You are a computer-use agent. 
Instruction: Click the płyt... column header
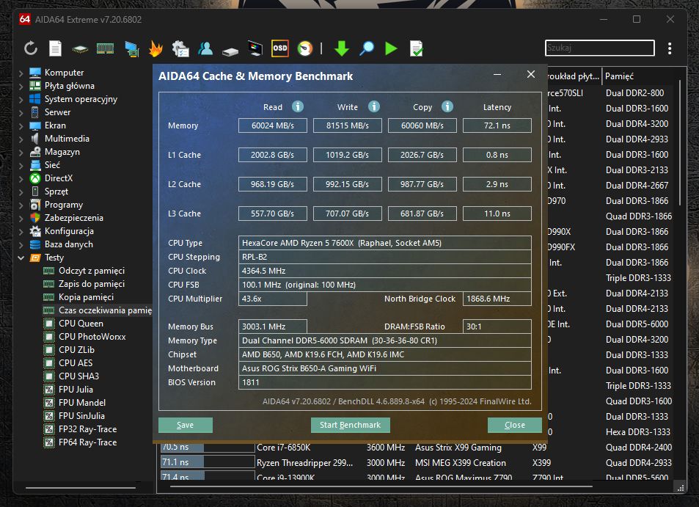coord(574,76)
